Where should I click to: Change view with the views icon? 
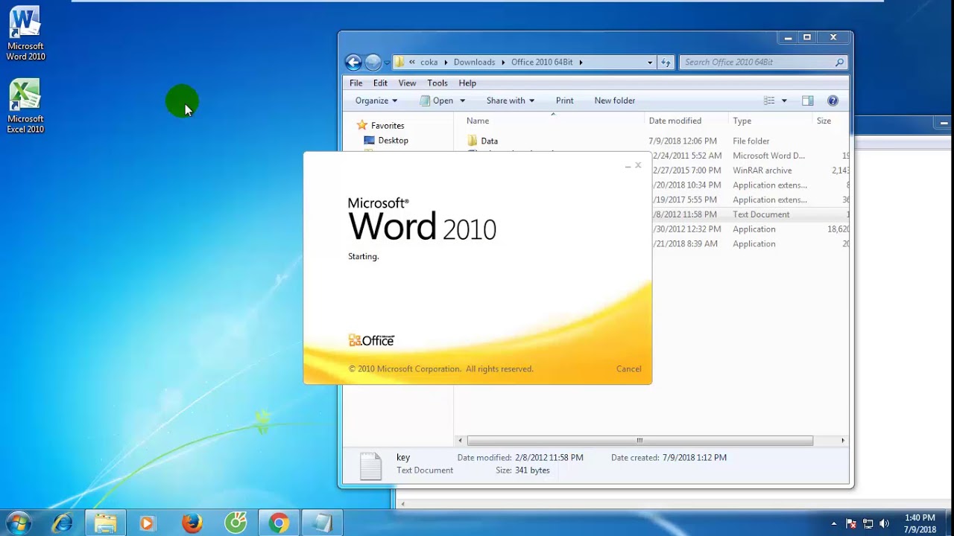(x=769, y=100)
